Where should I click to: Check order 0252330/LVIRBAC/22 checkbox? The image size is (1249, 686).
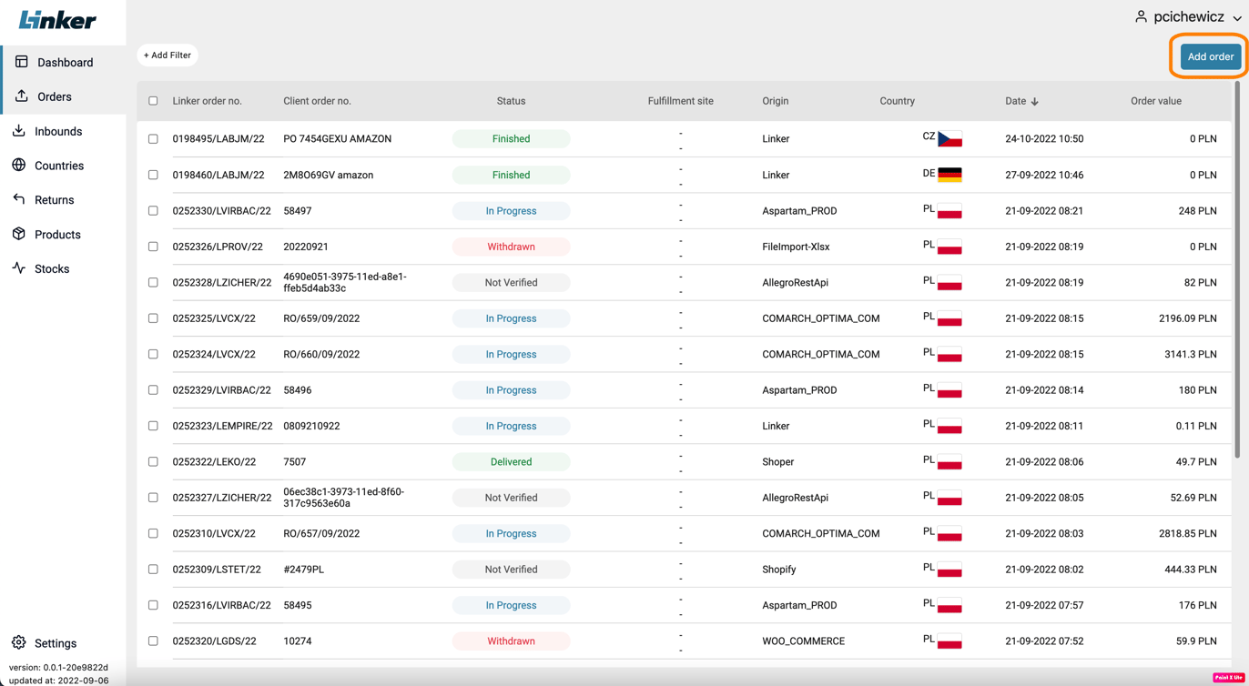point(153,211)
